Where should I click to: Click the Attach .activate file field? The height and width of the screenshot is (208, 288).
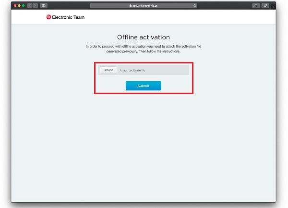point(152,70)
